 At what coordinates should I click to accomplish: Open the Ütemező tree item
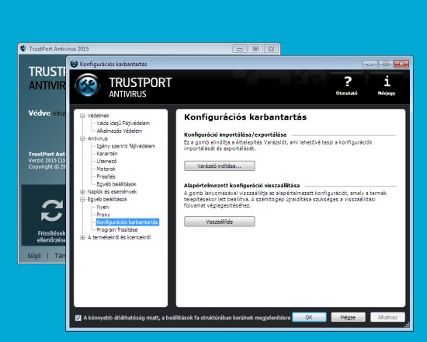tap(106, 161)
